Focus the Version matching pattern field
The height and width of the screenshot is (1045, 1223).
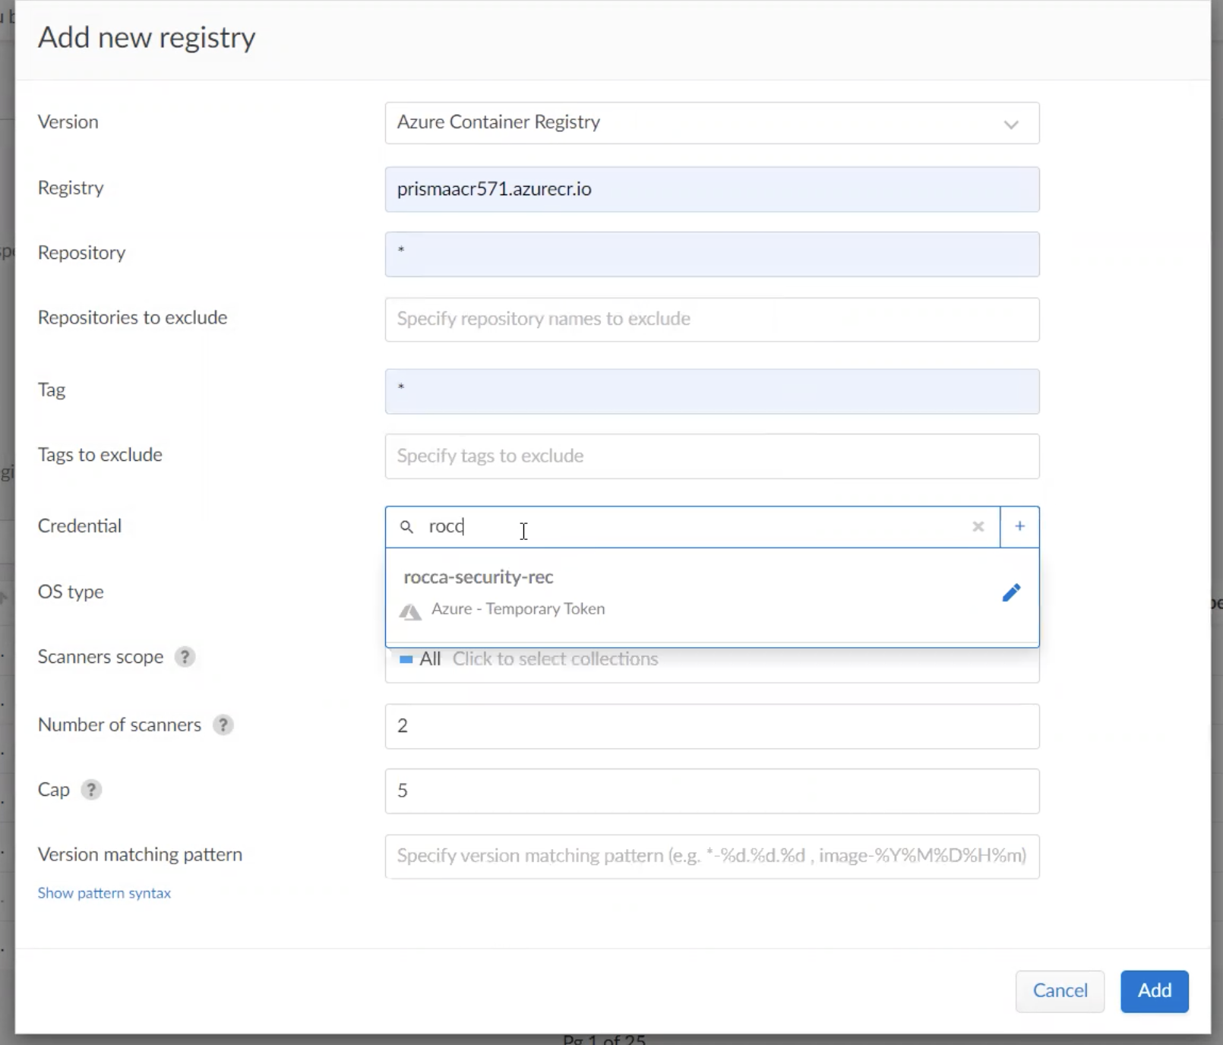711,856
